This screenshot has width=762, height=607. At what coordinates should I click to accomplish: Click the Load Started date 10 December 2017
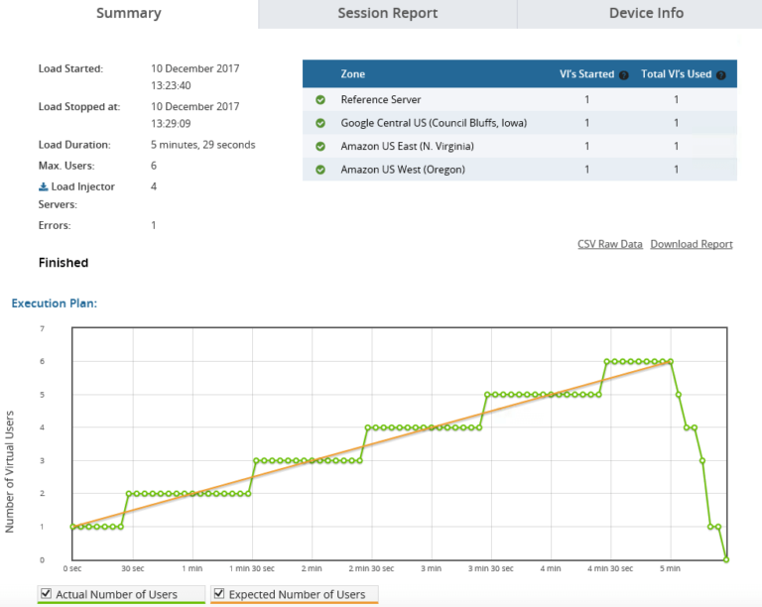[x=194, y=68]
